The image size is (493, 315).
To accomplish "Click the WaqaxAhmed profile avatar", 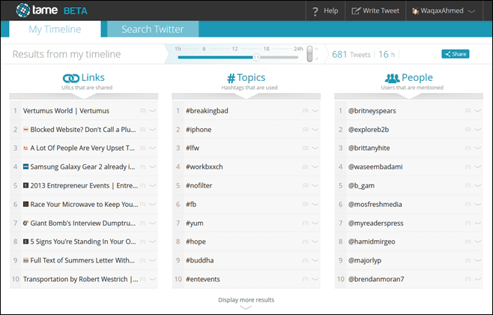I will [416, 11].
